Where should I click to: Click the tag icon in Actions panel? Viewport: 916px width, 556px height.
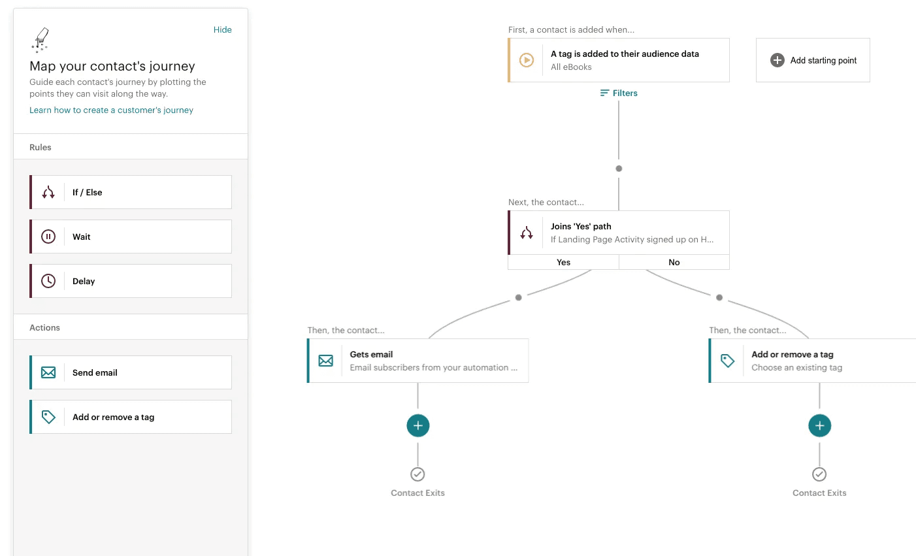click(48, 417)
